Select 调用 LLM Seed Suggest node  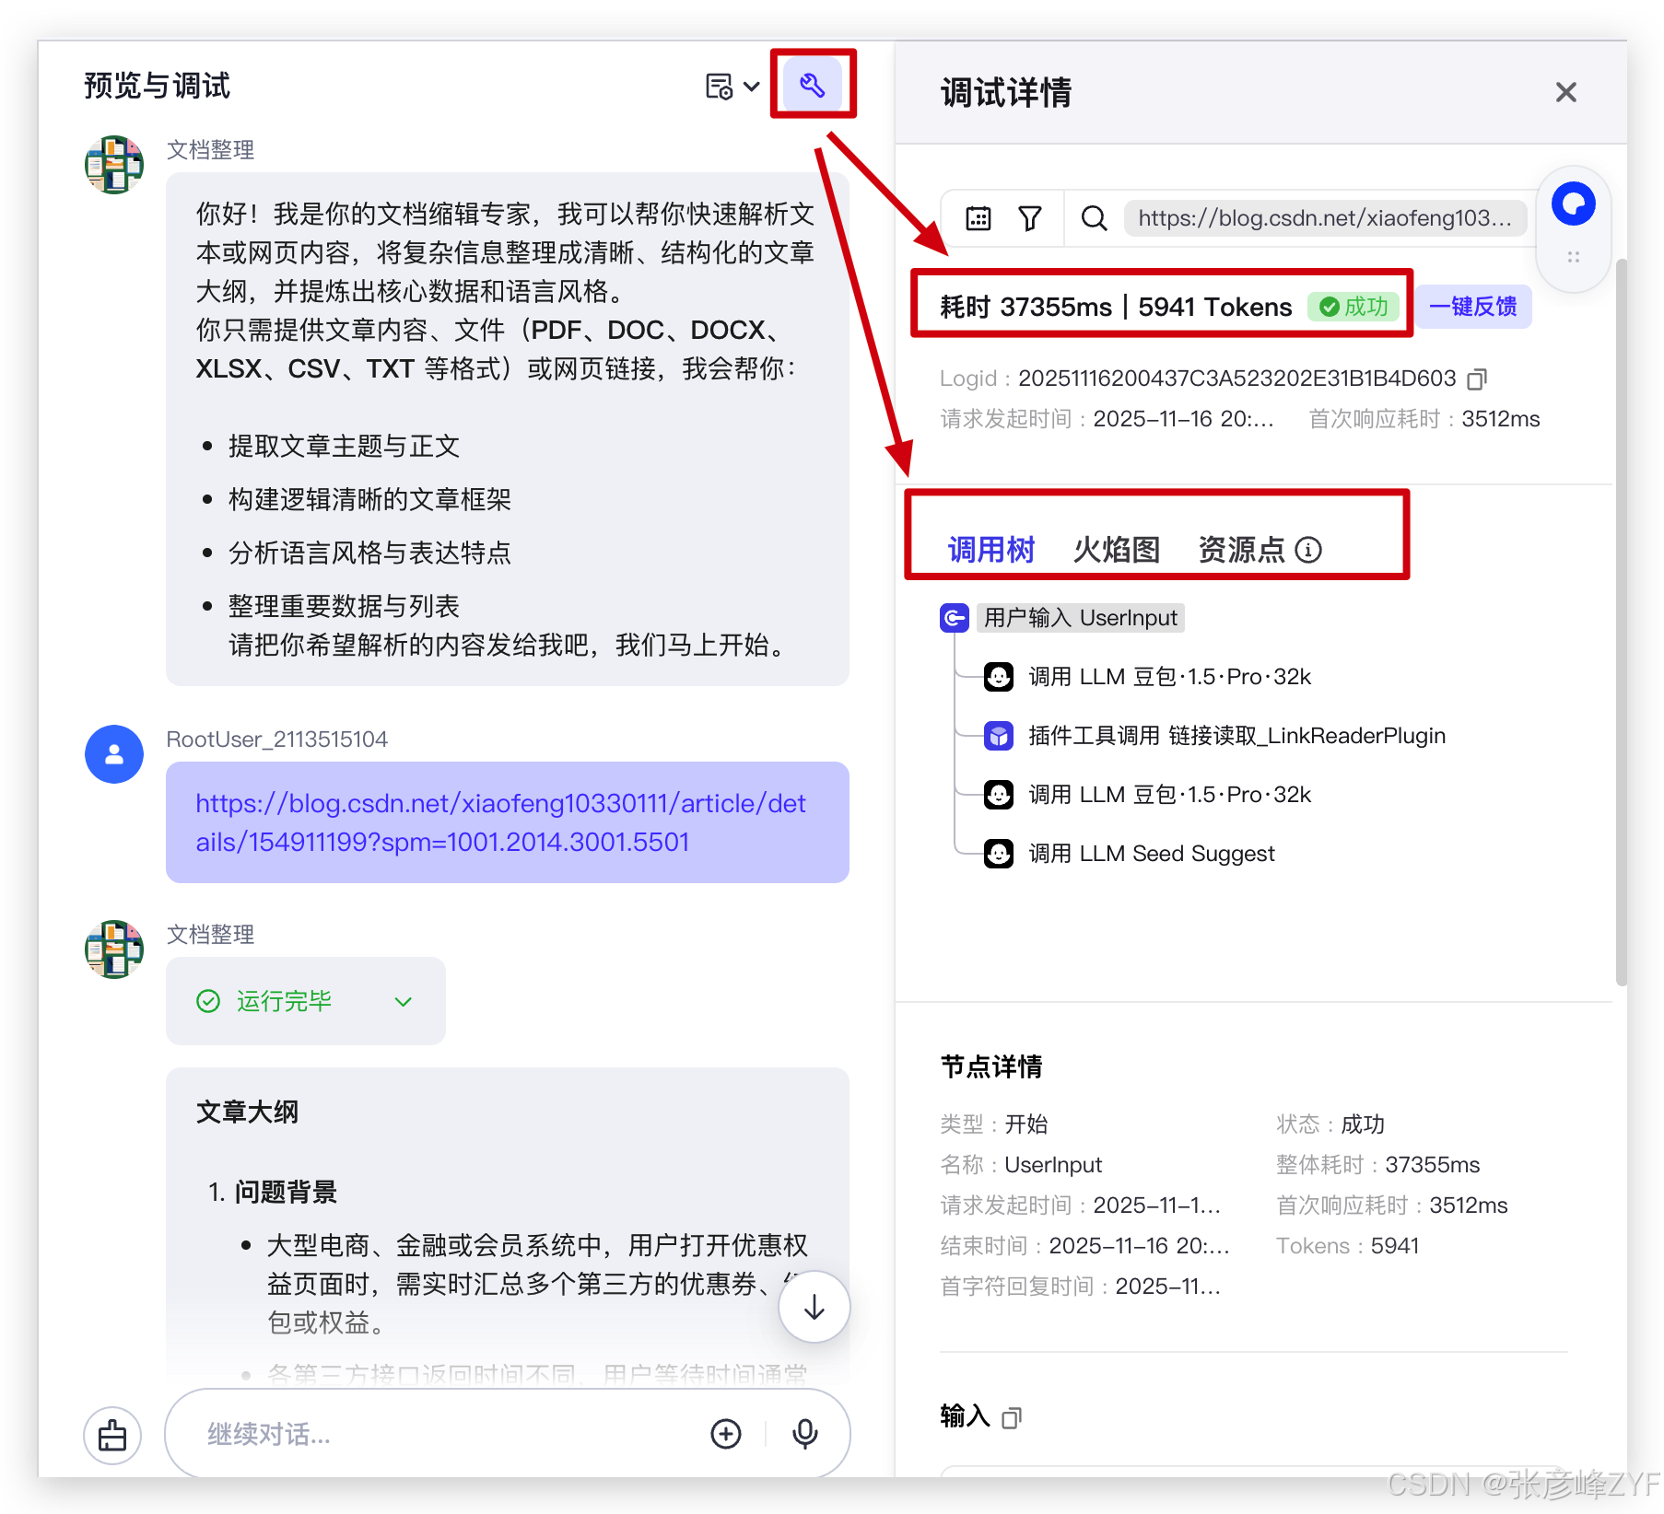1151,854
